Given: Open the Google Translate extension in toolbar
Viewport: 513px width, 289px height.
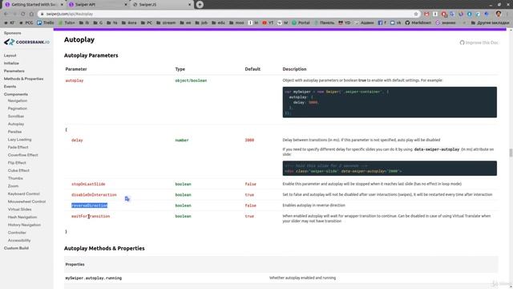Looking at the screenshot, I should 452,14.
